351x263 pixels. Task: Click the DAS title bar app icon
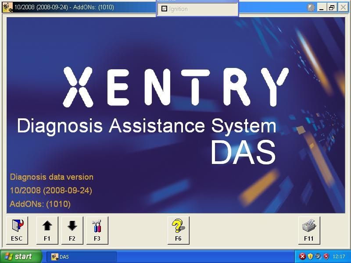coord(7,7)
